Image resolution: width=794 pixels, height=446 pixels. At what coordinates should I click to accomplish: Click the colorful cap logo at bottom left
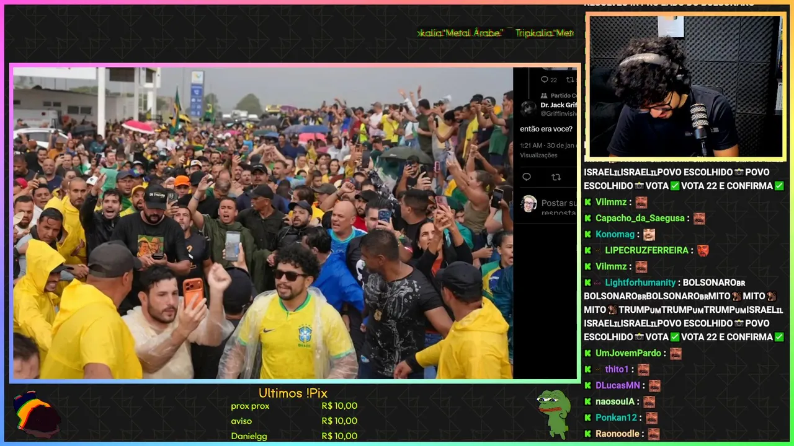(36, 414)
